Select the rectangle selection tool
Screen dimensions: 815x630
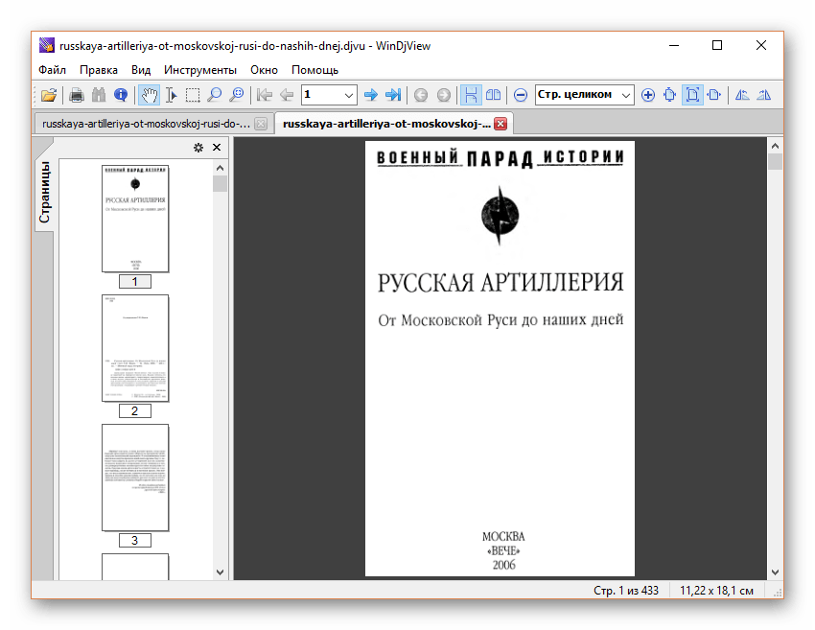(x=193, y=95)
